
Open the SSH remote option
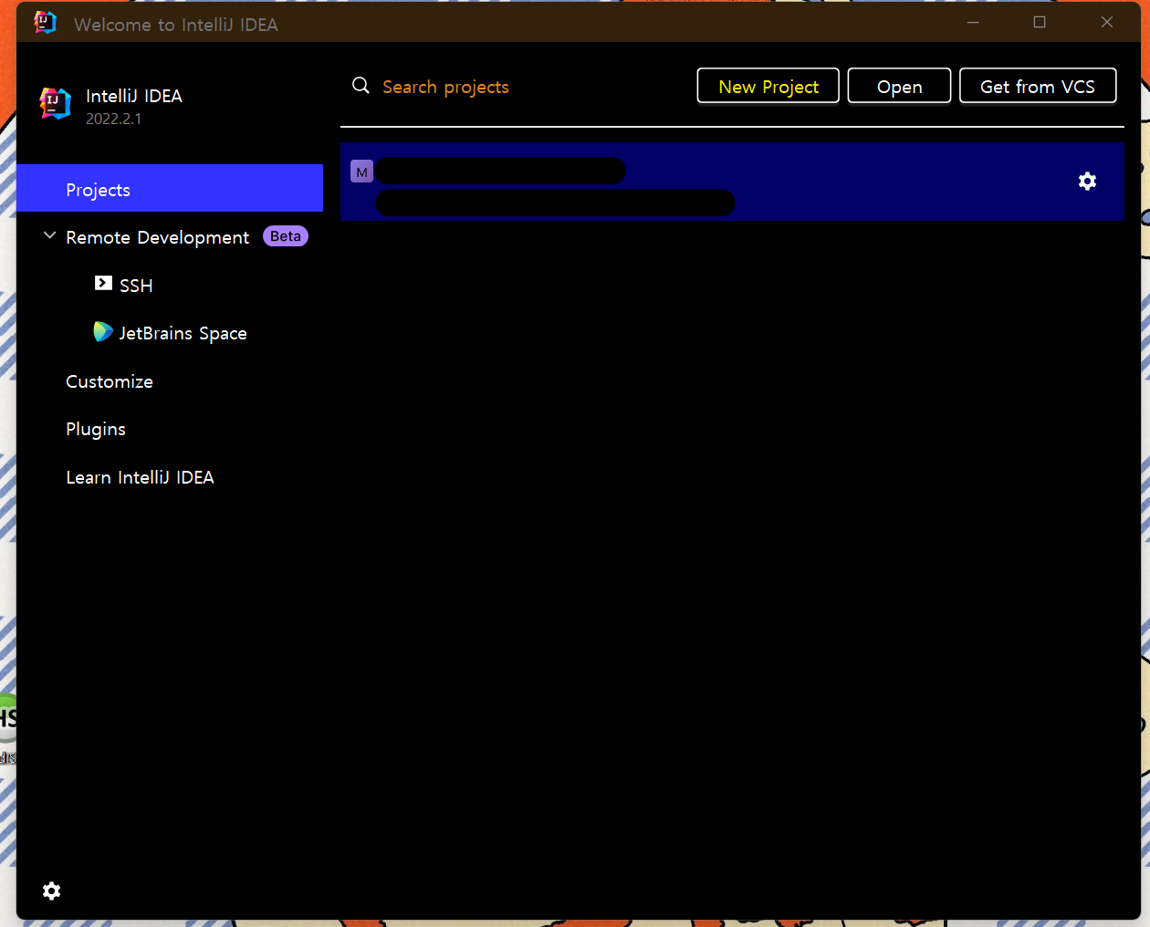pyautogui.click(x=136, y=286)
